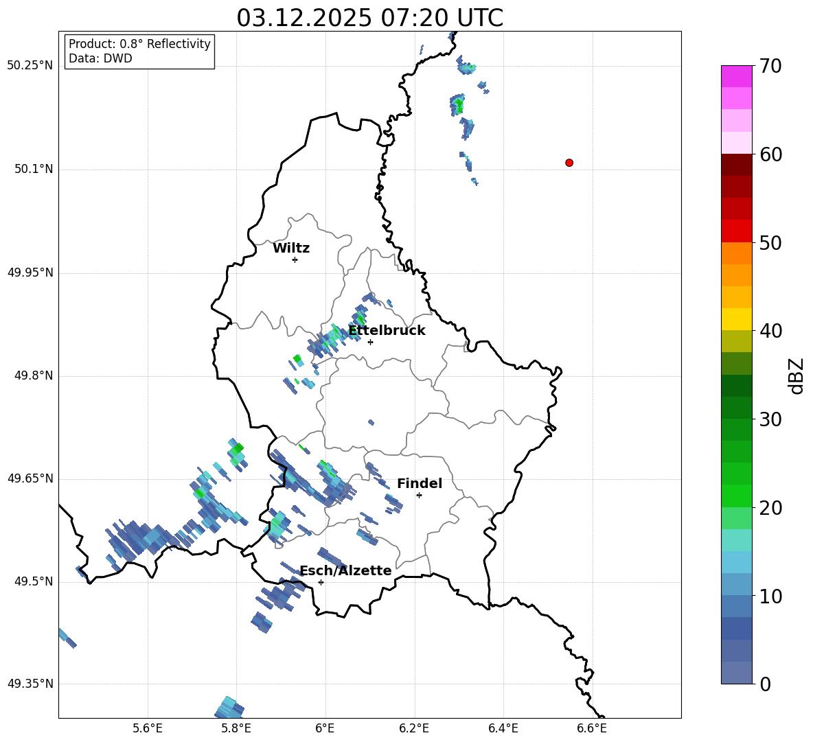Image resolution: width=813 pixels, height=742 pixels.
Task: Click the yellow swatch just above 40 dBZ
Action: (x=737, y=319)
